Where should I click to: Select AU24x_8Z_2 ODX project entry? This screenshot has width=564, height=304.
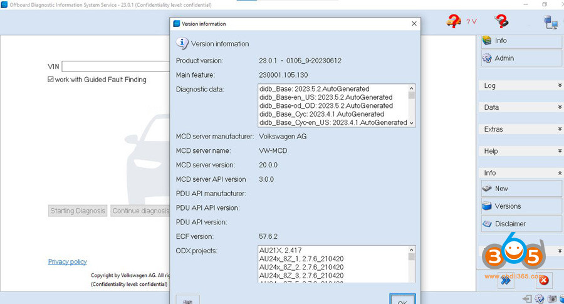pyautogui.click(x=301, y=267)
